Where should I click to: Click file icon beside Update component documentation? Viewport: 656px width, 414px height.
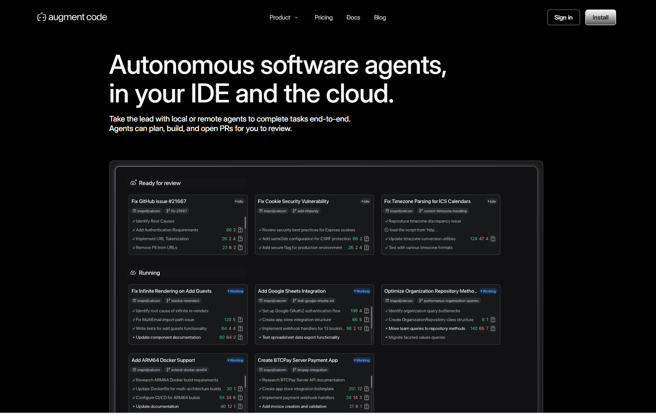(240, 337)
